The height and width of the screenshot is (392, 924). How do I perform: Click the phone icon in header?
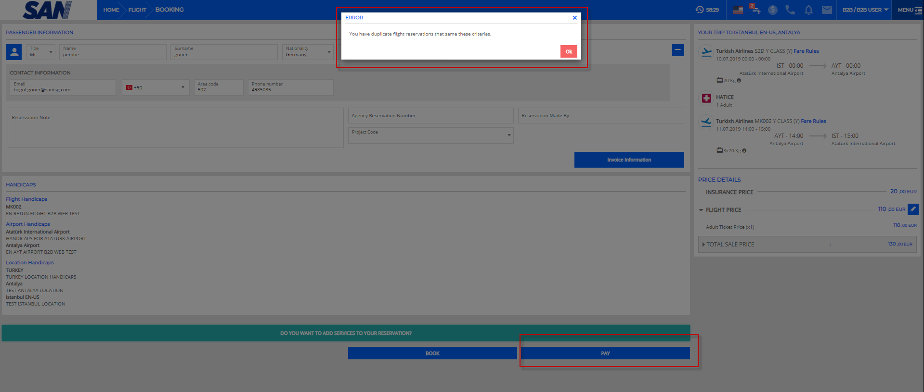click(x=790, y=10)
